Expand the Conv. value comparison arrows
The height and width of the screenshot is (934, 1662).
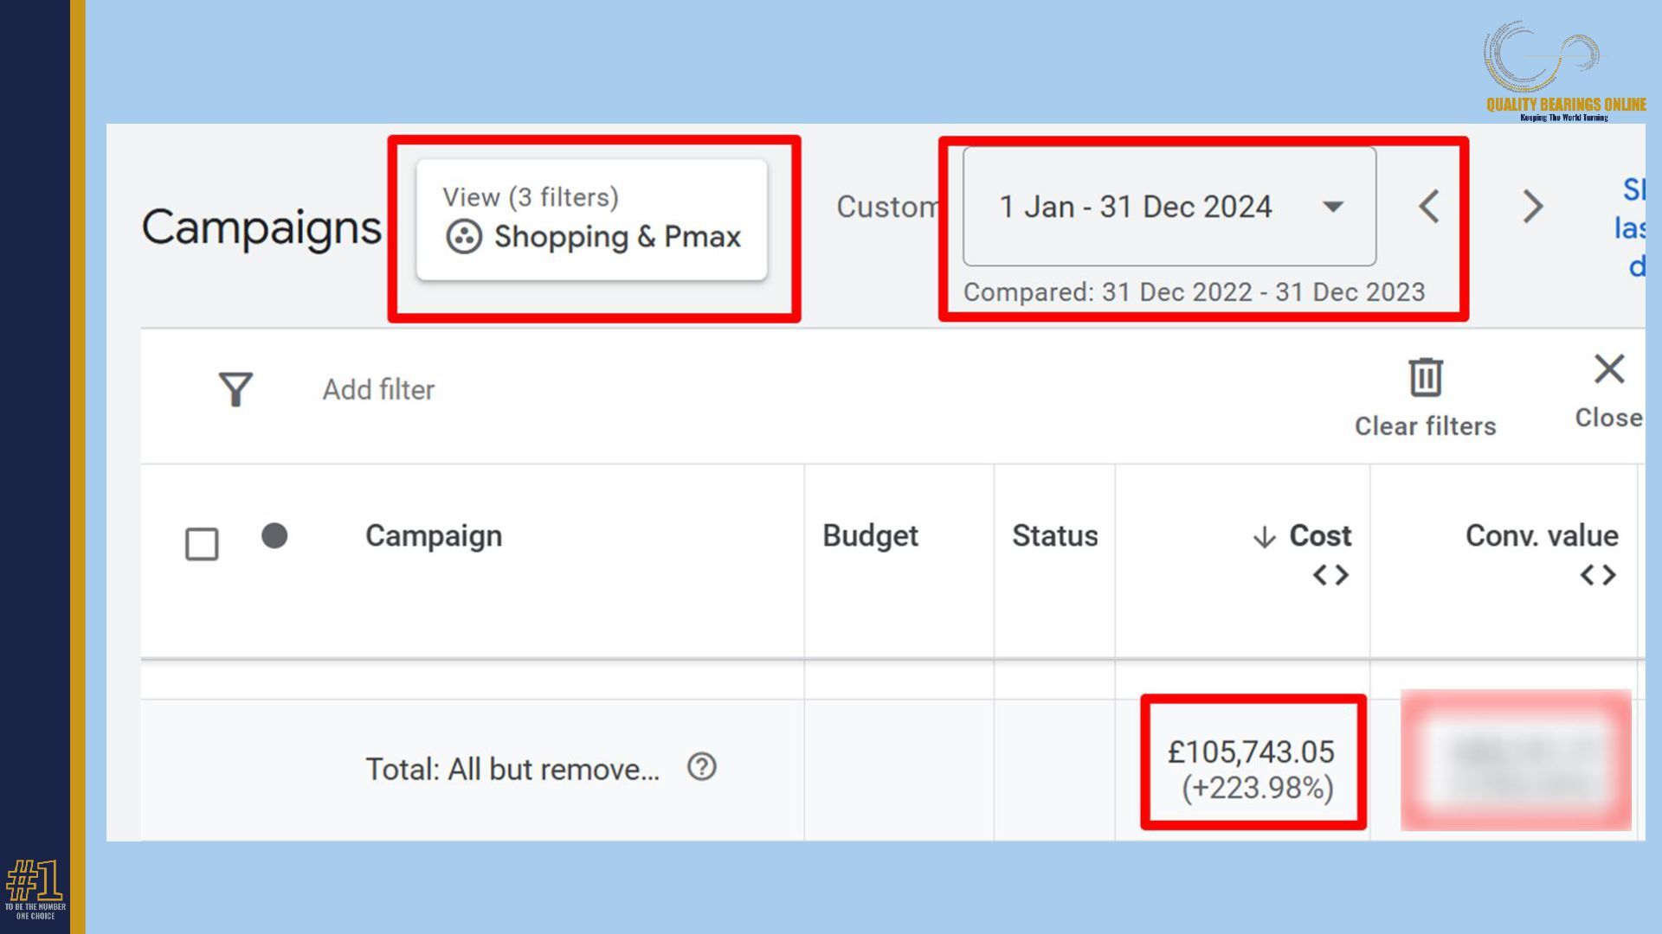click(x=1597, y=575)
